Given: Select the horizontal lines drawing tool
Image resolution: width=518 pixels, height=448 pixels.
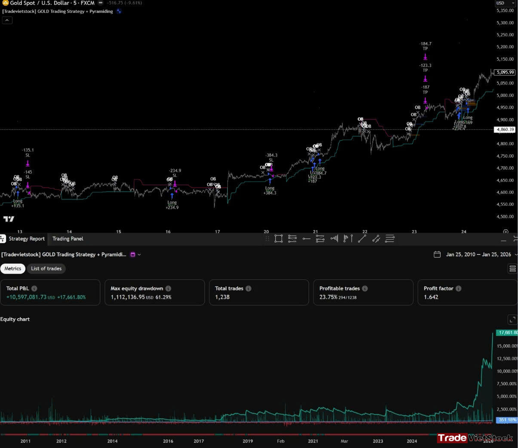Looking at the screenshot, I should coord(390,239).
